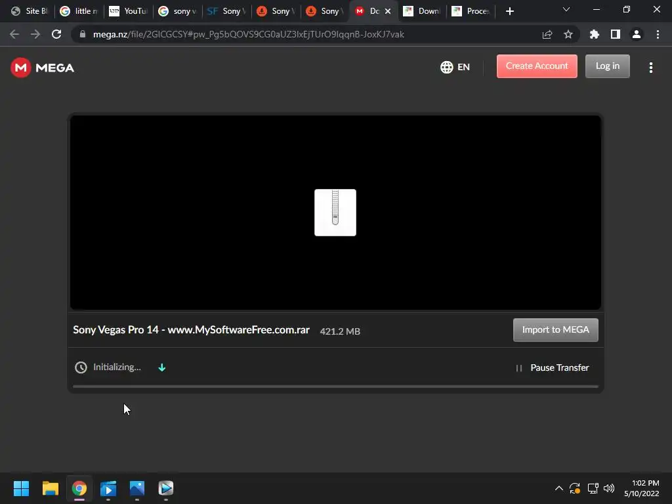Switch to the Proces tab
The width and height of the screenshot is (672, 504).
tap(471, 11)
